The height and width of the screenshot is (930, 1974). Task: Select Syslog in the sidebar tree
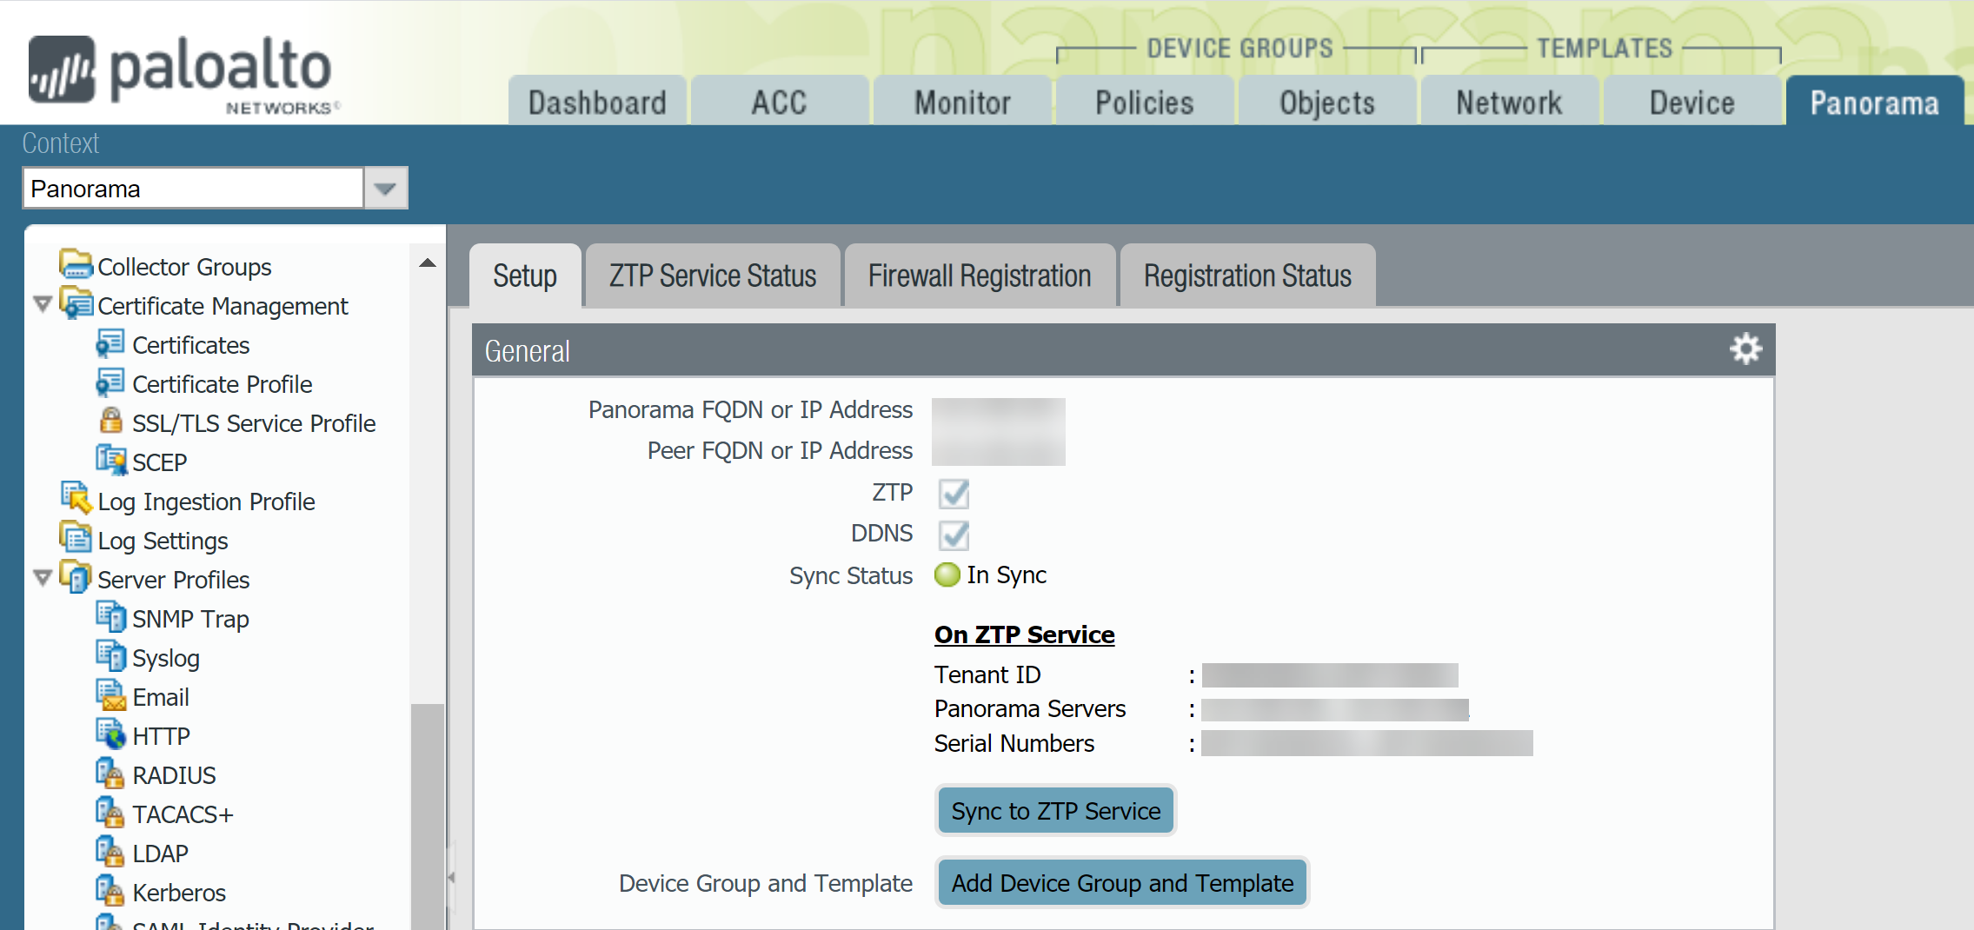165,658
